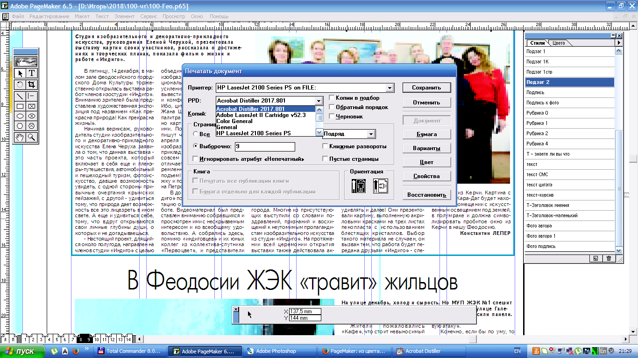Click the new style icon in Styles palette

click(595, 258)
